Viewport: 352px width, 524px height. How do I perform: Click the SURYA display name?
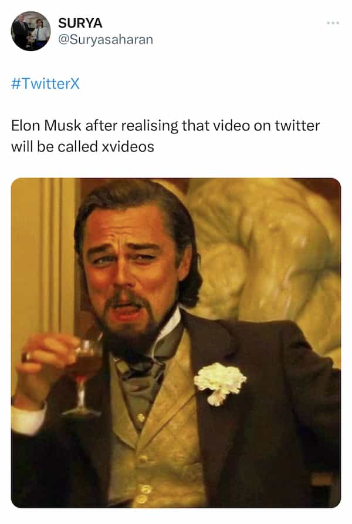point(80,23)
